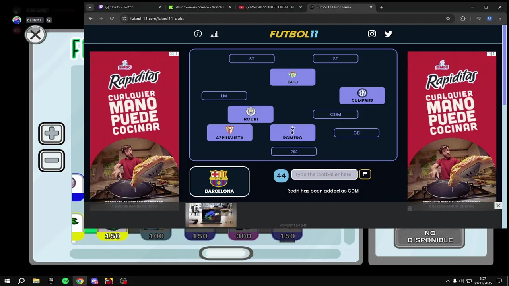
Task: Close the faxuty Twitch tab
Action: coord(160,7)
